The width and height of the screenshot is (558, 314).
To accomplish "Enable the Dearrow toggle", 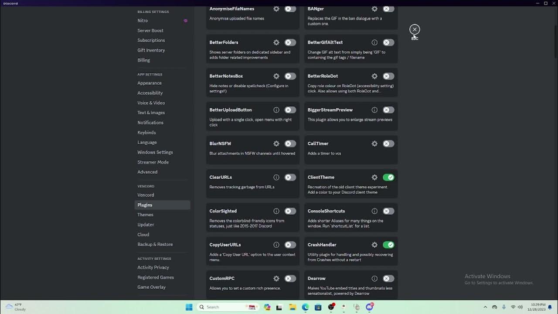I will pyautogui.click(x=388, y=279).
